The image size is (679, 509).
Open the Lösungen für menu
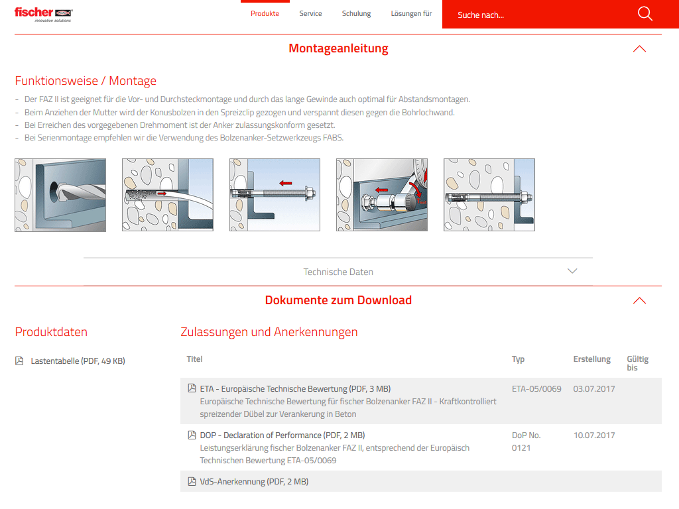(411, 14)
